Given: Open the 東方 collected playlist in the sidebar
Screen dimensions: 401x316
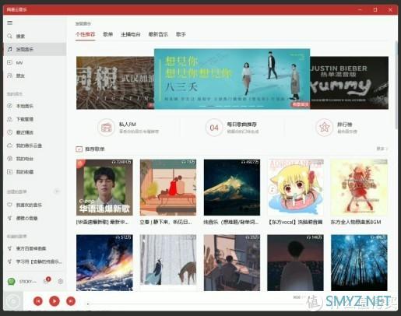Looking at the screenshot, I should coord(34,248).
